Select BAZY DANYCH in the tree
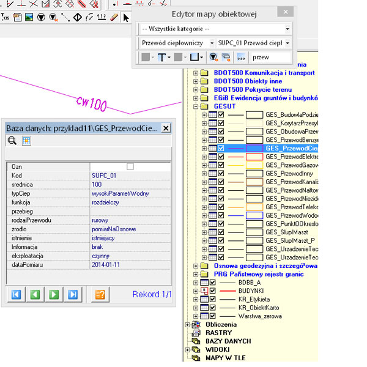This screenshot has height=367, width=367. (x=228, y=341)
